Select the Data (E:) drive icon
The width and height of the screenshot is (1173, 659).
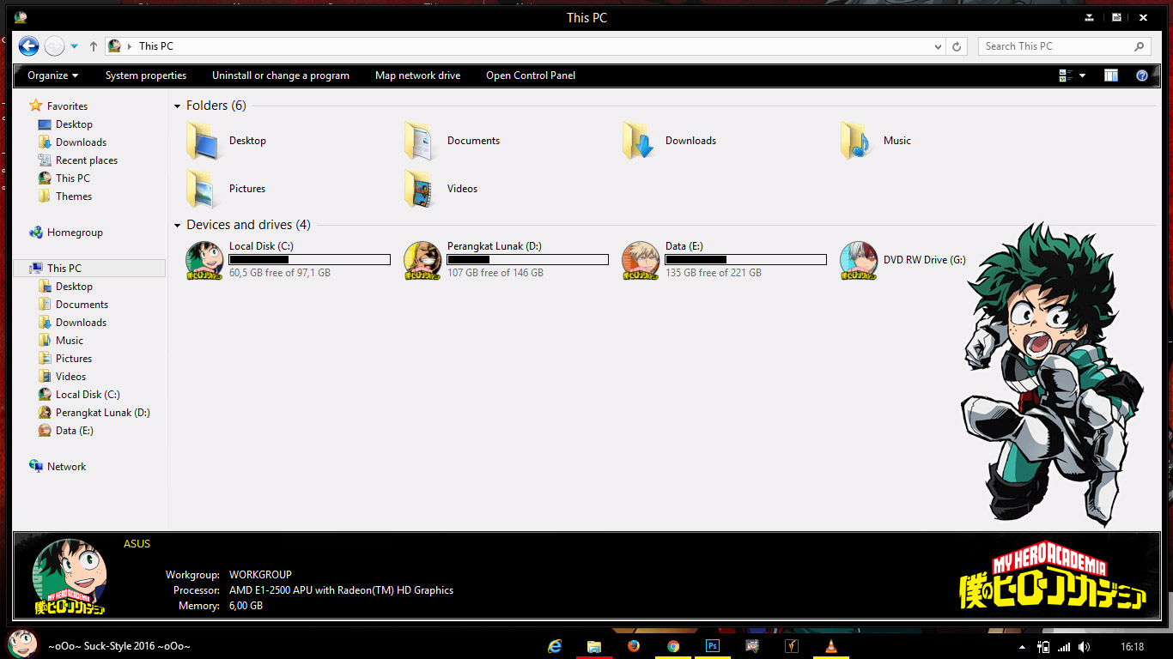641,260
